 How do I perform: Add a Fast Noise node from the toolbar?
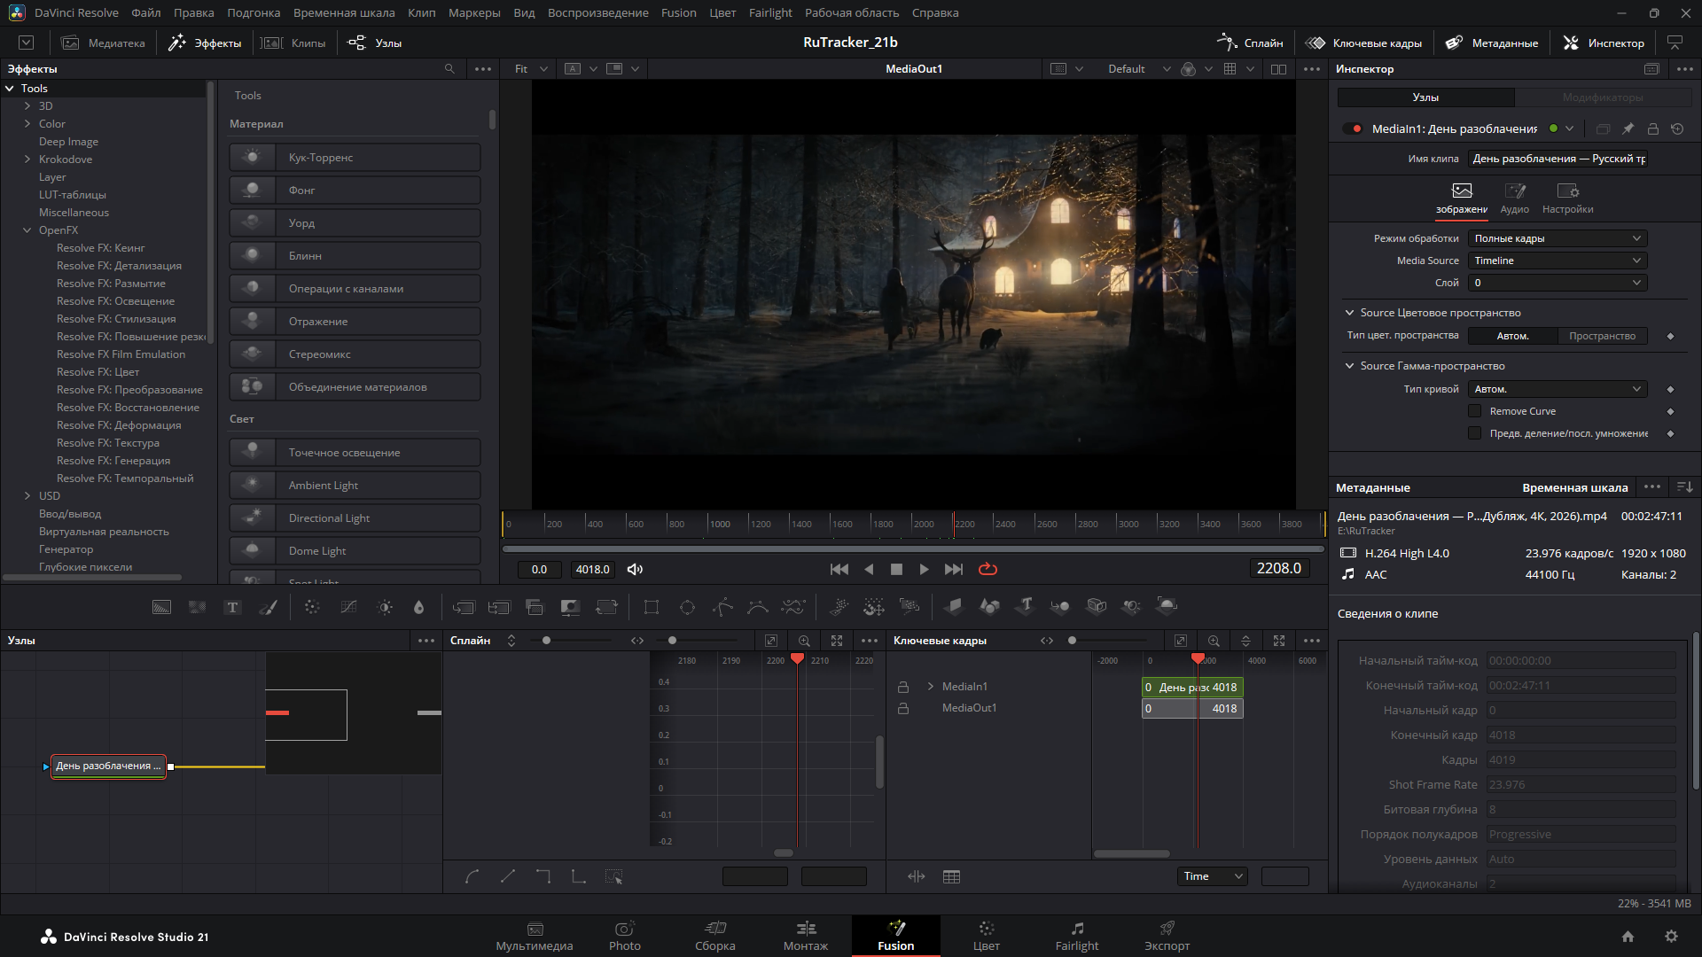pos(197,607)
